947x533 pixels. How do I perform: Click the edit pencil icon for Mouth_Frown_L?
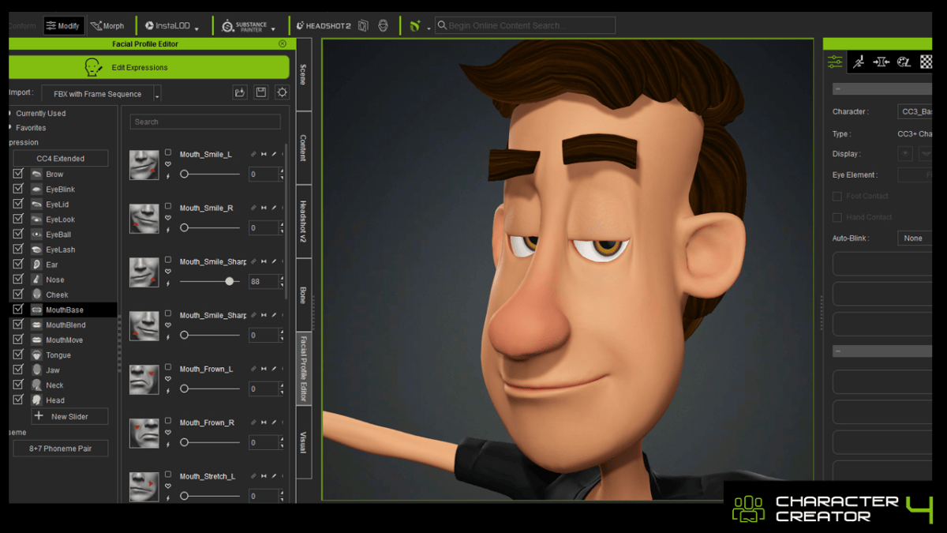pyautogui.click(x=274, y=369)
